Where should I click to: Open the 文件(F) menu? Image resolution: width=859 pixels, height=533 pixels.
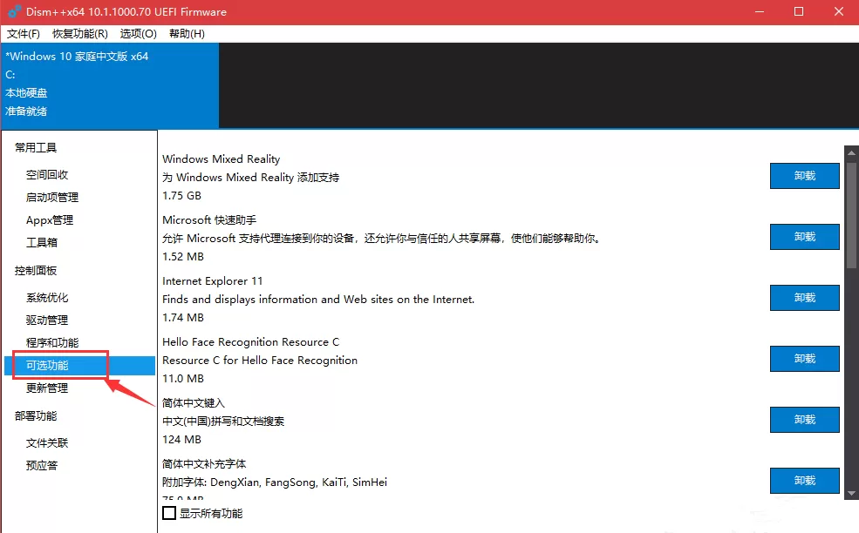(23, 34)
